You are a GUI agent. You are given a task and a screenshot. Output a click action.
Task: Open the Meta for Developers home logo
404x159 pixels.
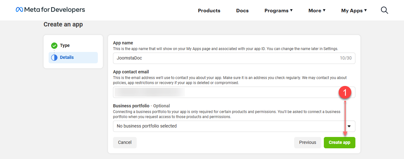[x=50, y=10]
